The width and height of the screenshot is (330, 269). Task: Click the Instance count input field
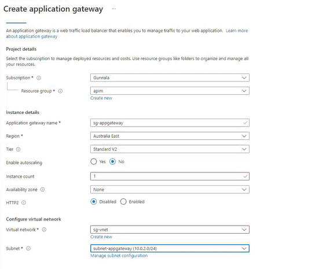pyautogui.click(x=170, y=176)
